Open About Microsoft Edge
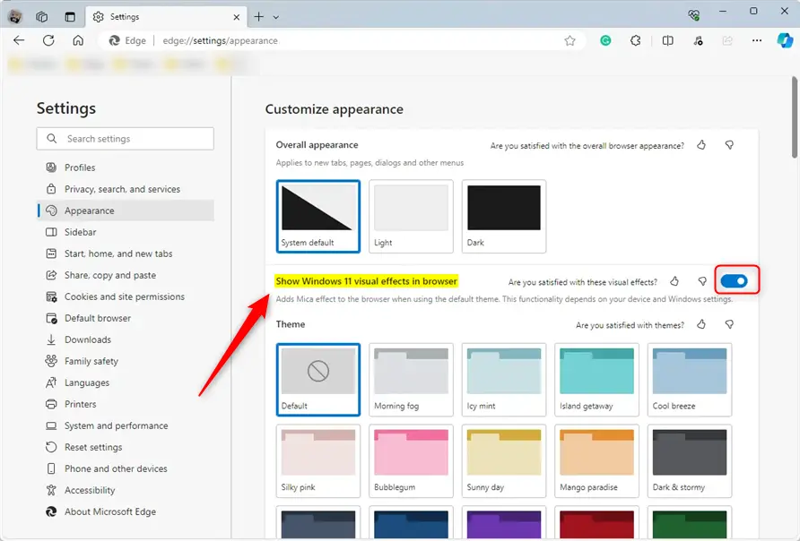The width and height of the screenshot is (800, 541). 126,511
